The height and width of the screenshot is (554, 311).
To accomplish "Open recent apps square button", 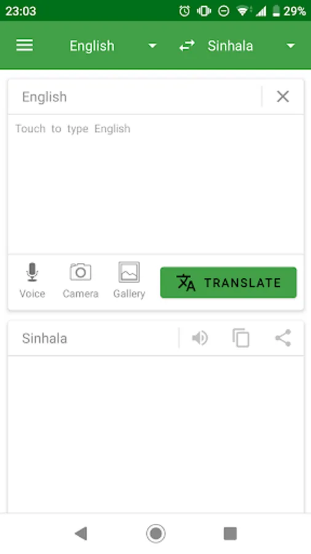I will pyautogui.click(x=230, y=534).
